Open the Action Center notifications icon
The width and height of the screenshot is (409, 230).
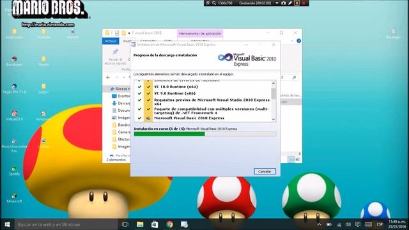(x=358, y=224)
